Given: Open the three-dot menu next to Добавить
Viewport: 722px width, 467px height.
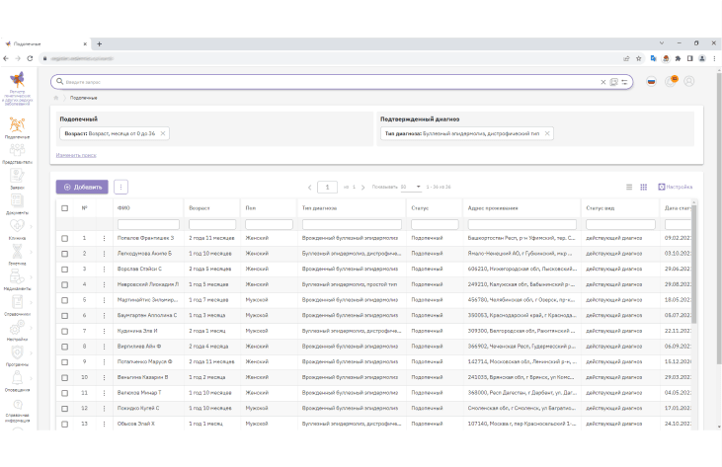Looking at the screenshot, I should click(x=120, y=187).
